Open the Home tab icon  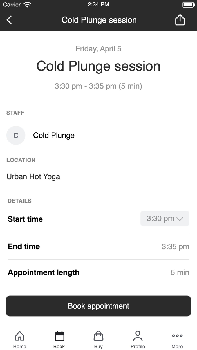click(19, 336)
